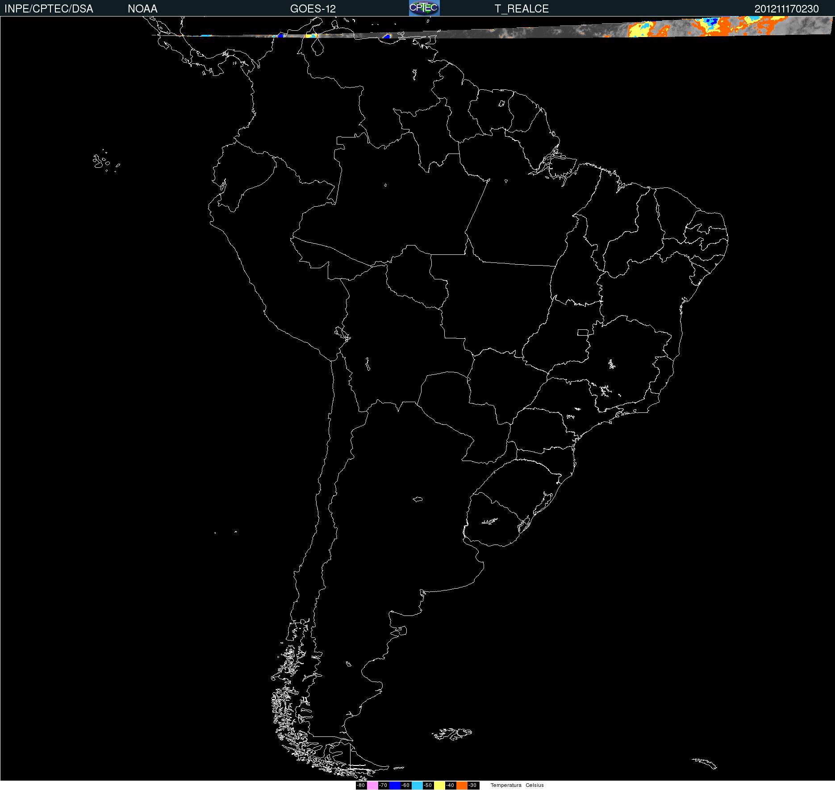The width and height of the screenshot is (835, 790).
Task: Click the -40 legend value
Action: pos(450,785)
